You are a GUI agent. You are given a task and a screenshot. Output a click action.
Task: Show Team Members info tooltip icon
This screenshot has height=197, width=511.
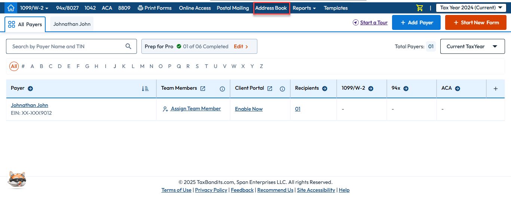[222, 89]
